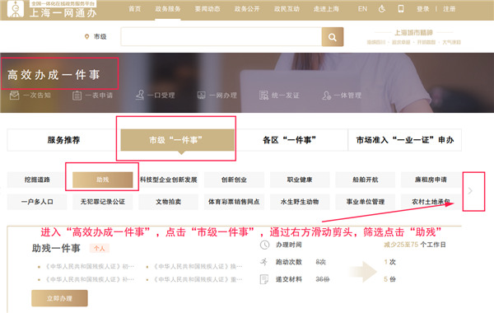494x313 pixels.
Task: Switch to the 各区"一件事" tab
Action: click(x=291, y=140)
